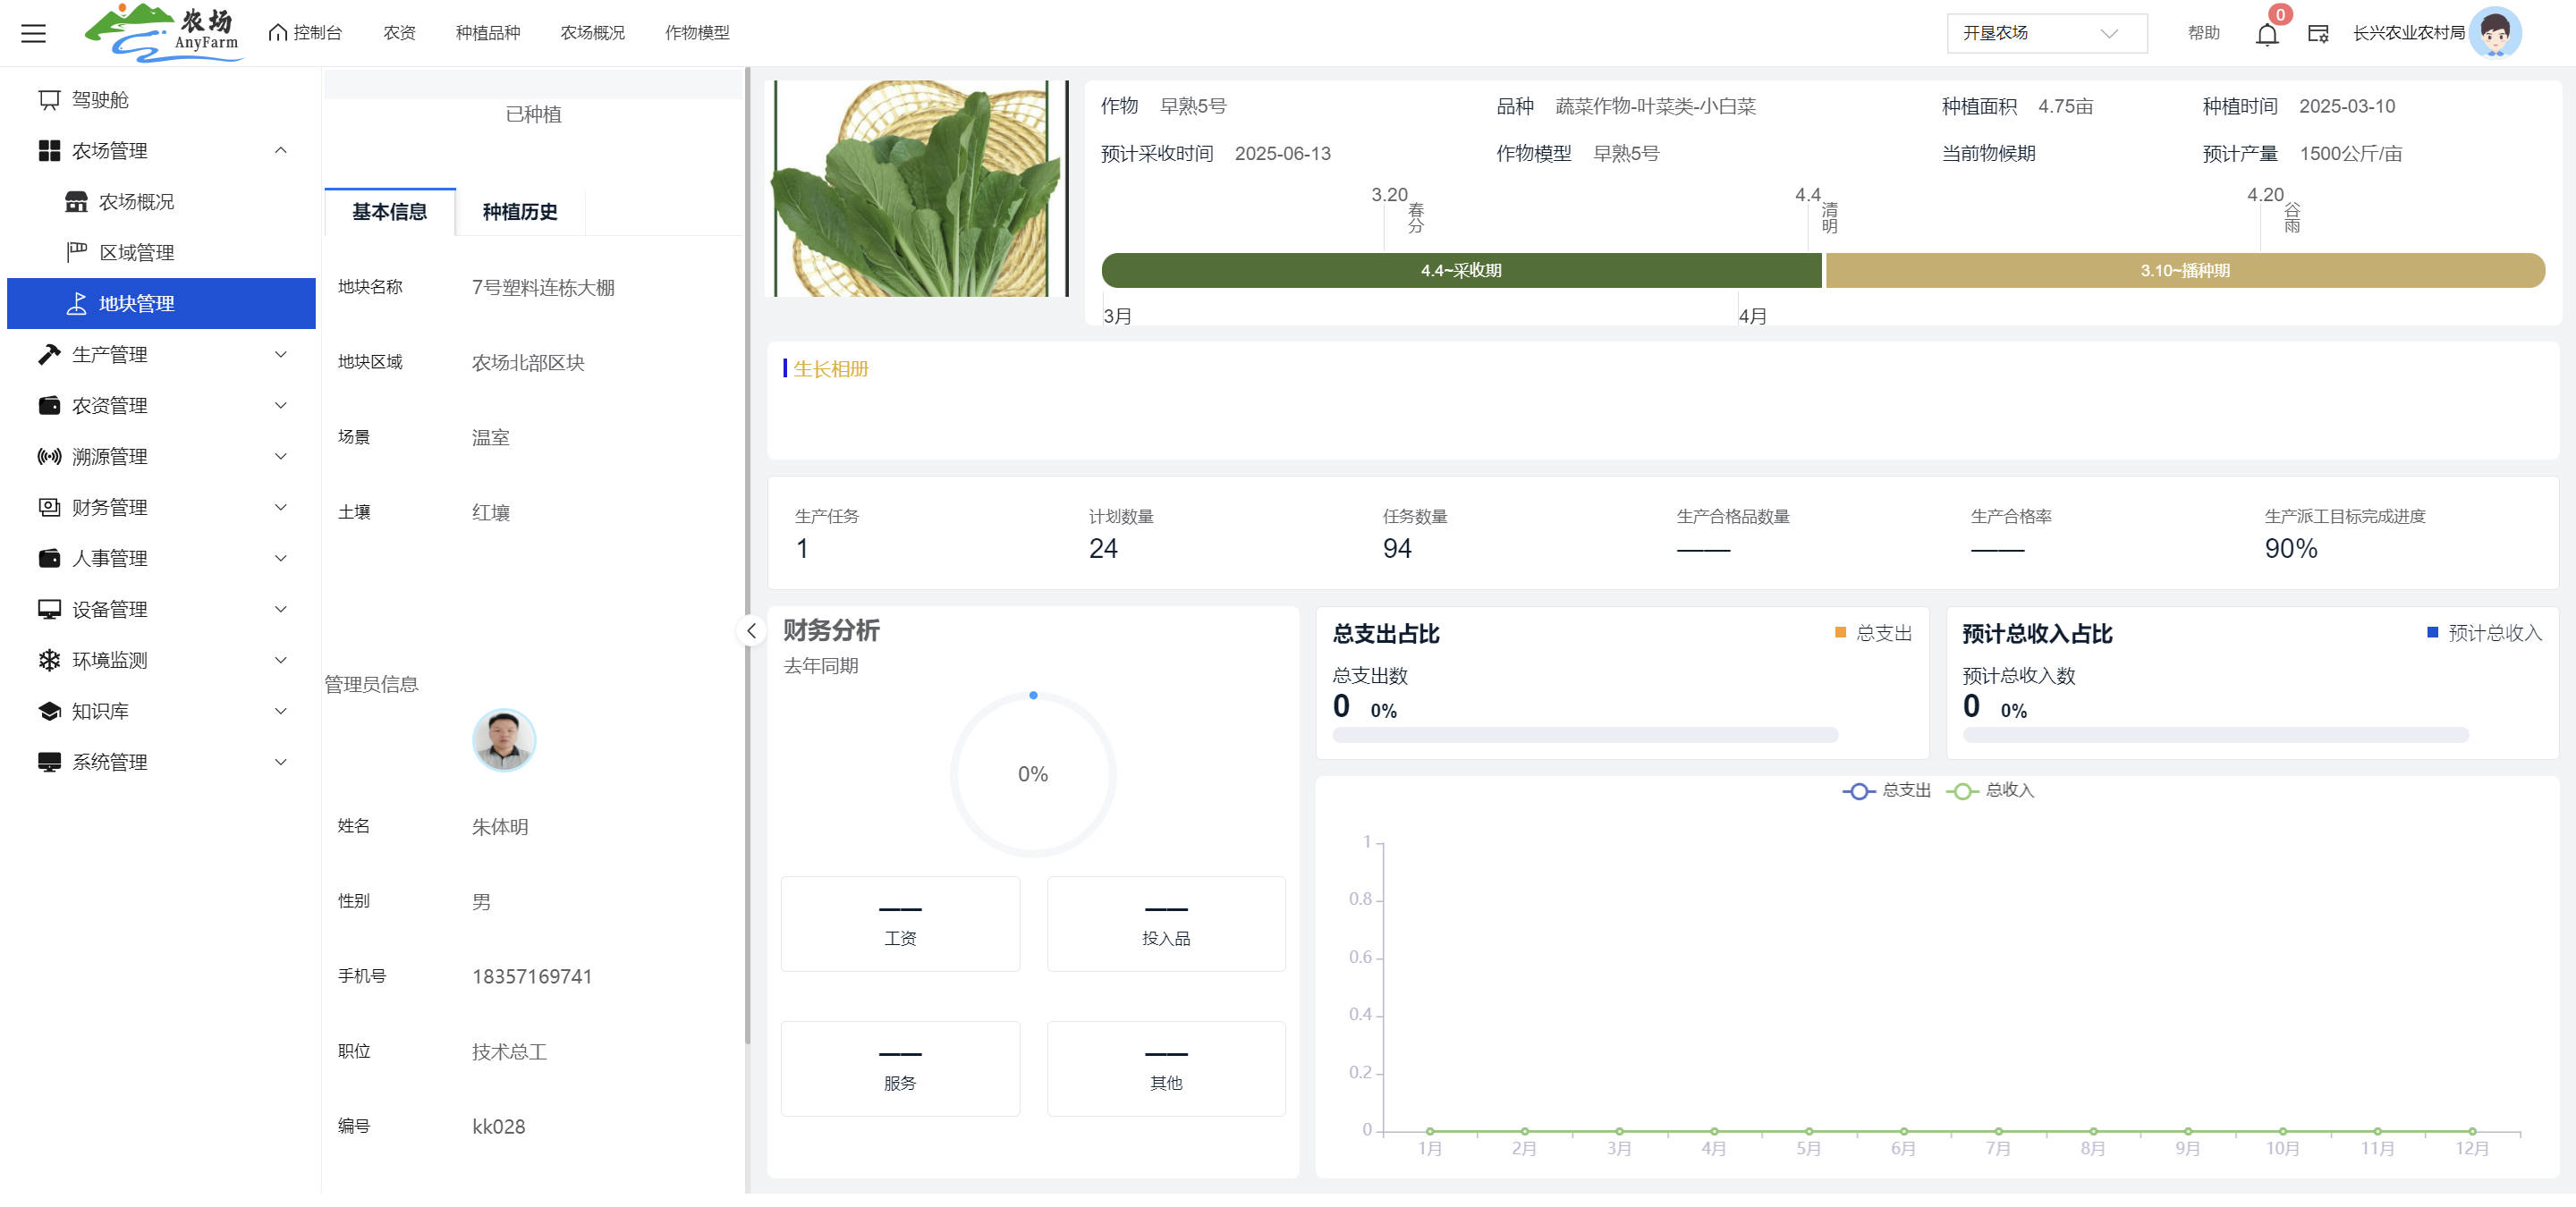Click the 控制台 home nav item
Viewport: 2576px width, 1207px height.
click(305, 33)
